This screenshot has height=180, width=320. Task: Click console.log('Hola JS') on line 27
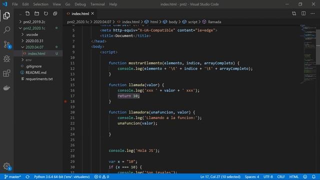coord(134,150)
